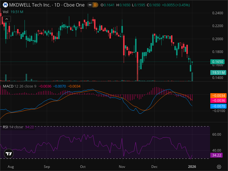The height and width of the screenshot is (171, 228).
Task: Click the orange signal value −0.0034 in legend
Action: [x=74, y=86]
